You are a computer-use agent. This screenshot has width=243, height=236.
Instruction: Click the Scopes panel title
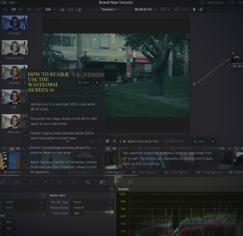click(124, 189)
